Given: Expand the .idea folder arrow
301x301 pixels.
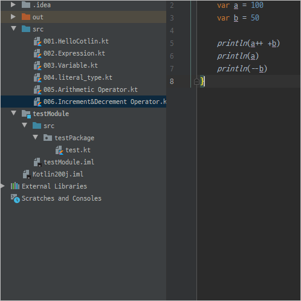Looking at the screenshot, I should point(13,5).
